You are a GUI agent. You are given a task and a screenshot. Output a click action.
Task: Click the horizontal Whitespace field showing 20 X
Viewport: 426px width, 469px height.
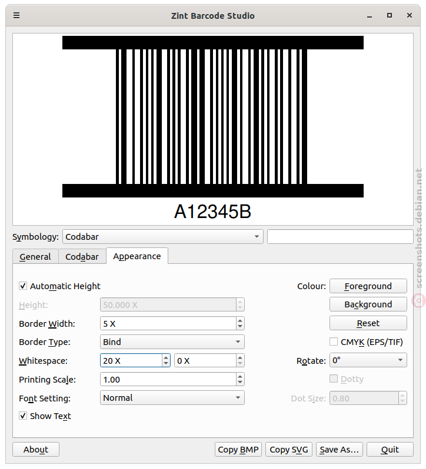[131, 360]
